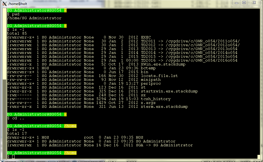Minimize the /home@holt terminal window
Image resolution: width=263 pixels, height=162 pixels.
tap(237, 3)
